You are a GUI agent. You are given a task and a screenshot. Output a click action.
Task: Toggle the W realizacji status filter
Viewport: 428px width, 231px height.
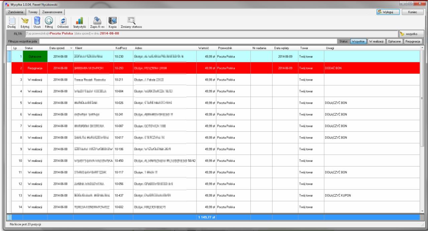(376, 41)
